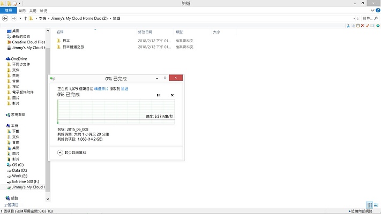
Task: Open the 檢視 view ribbon tab
Action: click(x=43, y=11)
